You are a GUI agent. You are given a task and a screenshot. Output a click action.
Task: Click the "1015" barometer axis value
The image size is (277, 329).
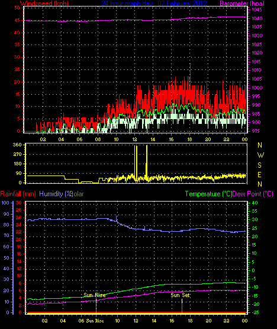(x=256, y=62)
